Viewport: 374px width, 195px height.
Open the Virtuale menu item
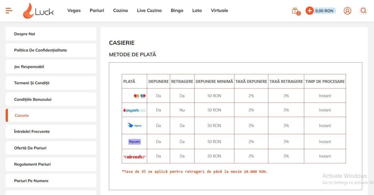pyautogui.click(x=220, y=11)
